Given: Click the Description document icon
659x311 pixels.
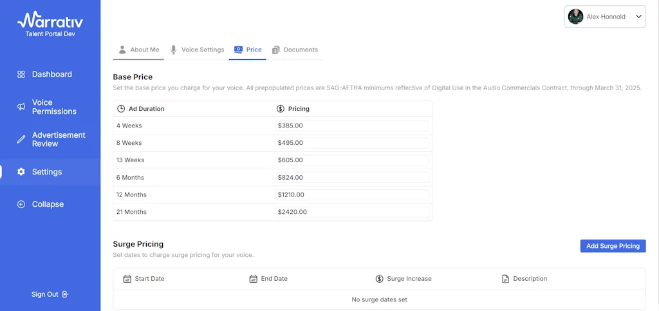Looking at the screenshot, I should coord(506,279).
